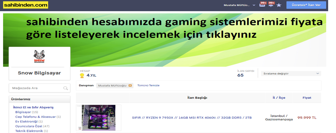The width and height of the screenshot is (336, 133).
Task: Click the green gaming systems banner
Action: pyautogui.click(x=165, y=40)
